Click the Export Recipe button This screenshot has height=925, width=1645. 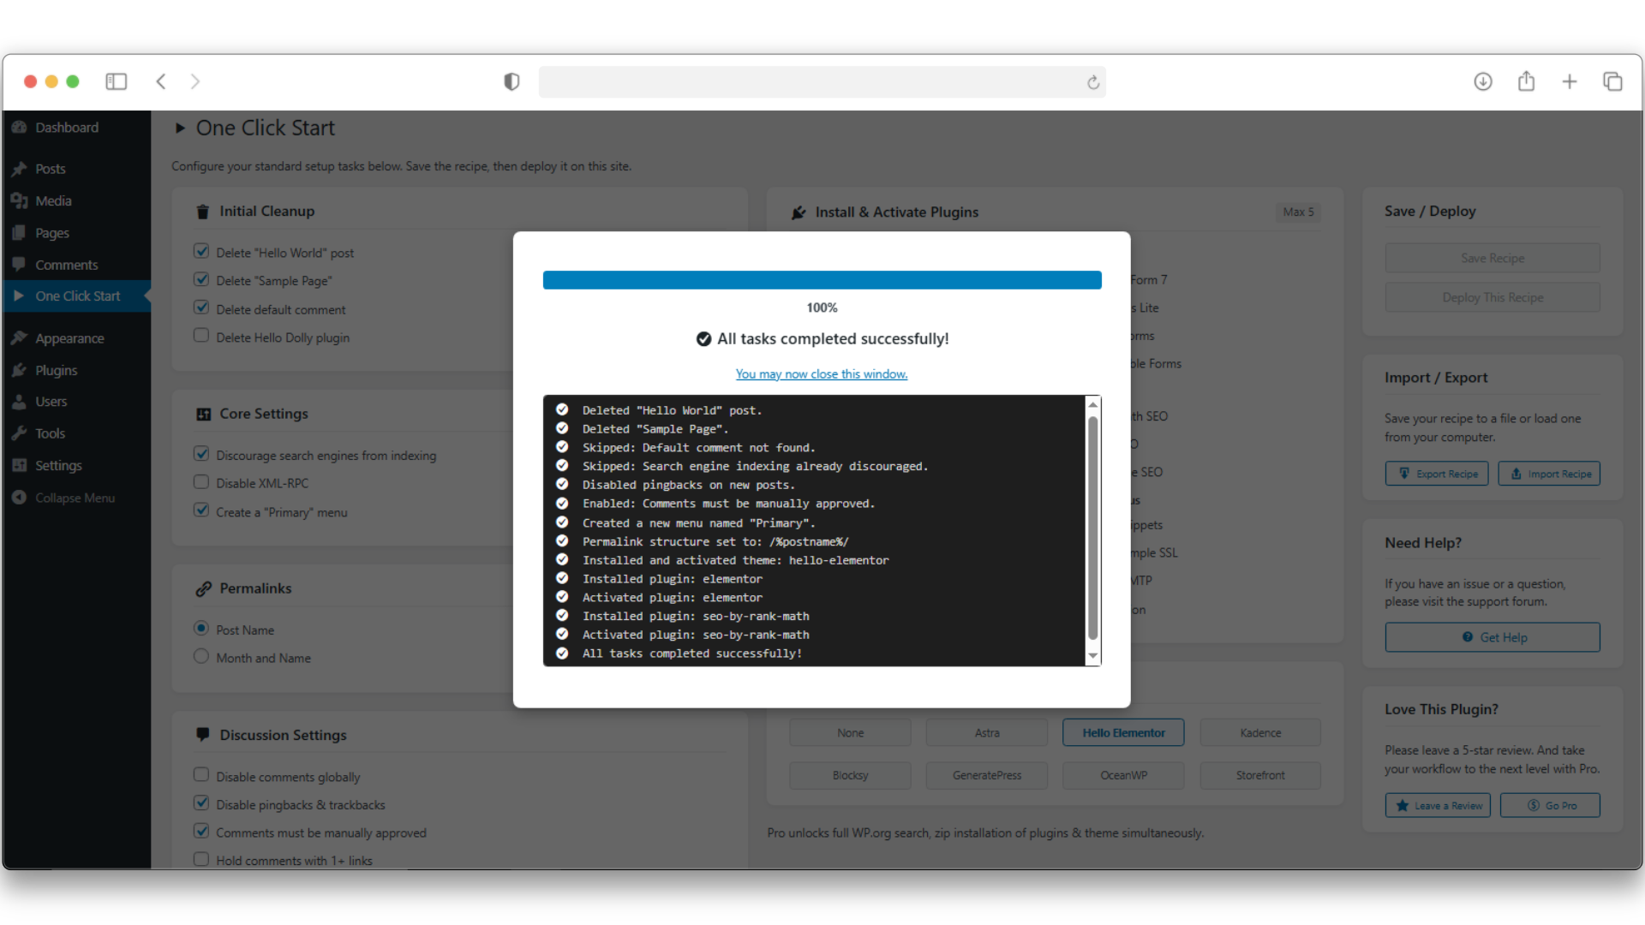pyautogui.click(x=1437, y=473)
